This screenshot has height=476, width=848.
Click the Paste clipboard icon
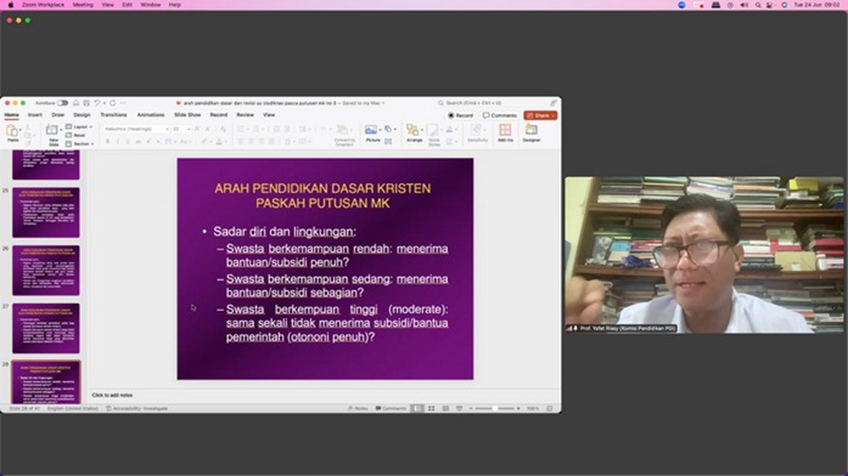click(x=11, y=130)
